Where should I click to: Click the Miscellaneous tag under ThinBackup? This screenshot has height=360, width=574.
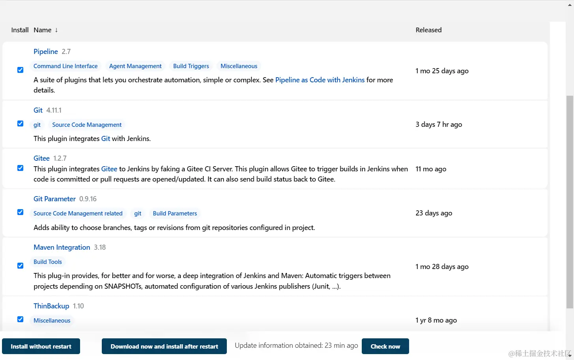(52, 321)
